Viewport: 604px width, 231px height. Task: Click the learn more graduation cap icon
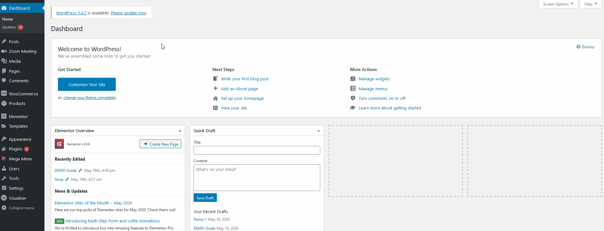coord(353,108)
